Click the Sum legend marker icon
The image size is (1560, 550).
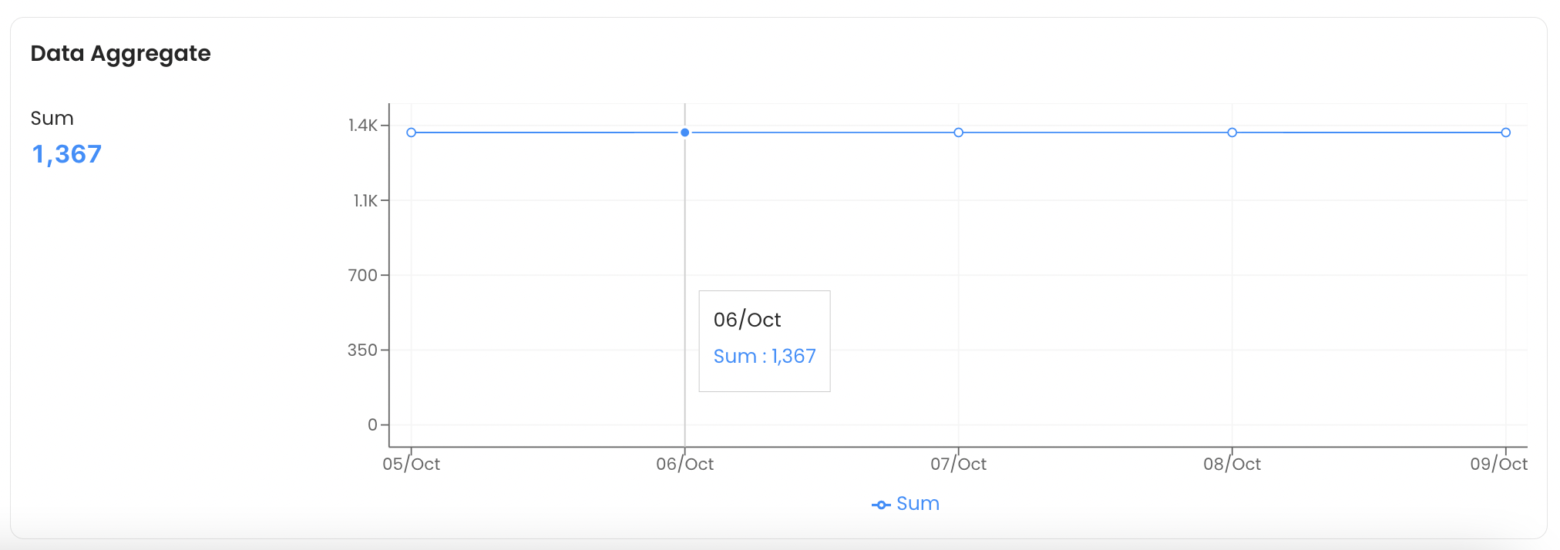click(880, 503)
